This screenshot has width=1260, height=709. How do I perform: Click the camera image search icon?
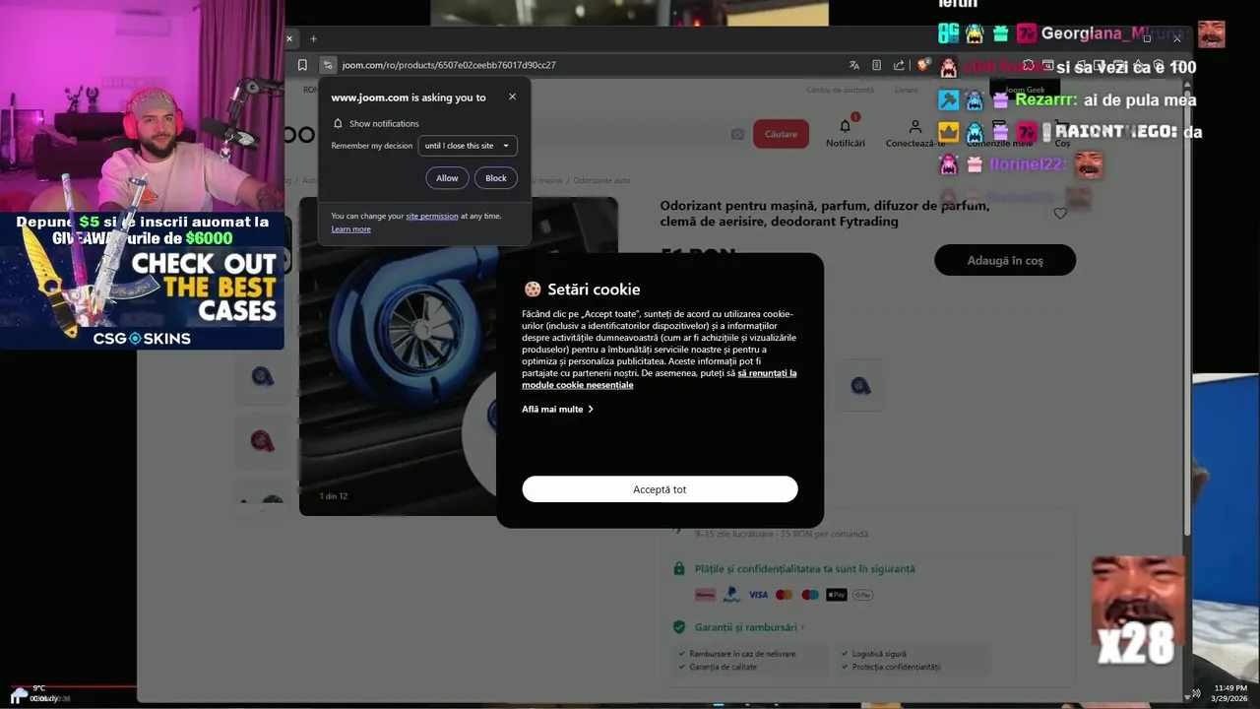coord(737,134)
